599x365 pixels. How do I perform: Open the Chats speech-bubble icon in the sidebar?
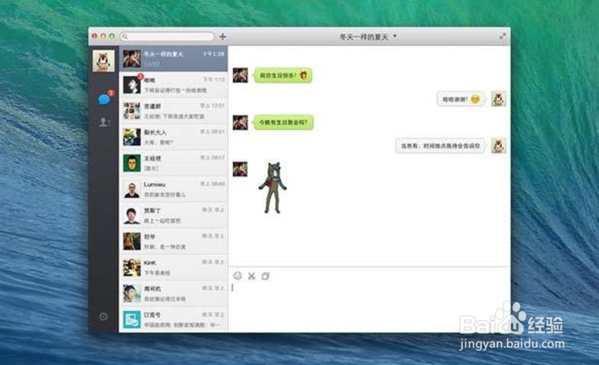tap(104, 100)
